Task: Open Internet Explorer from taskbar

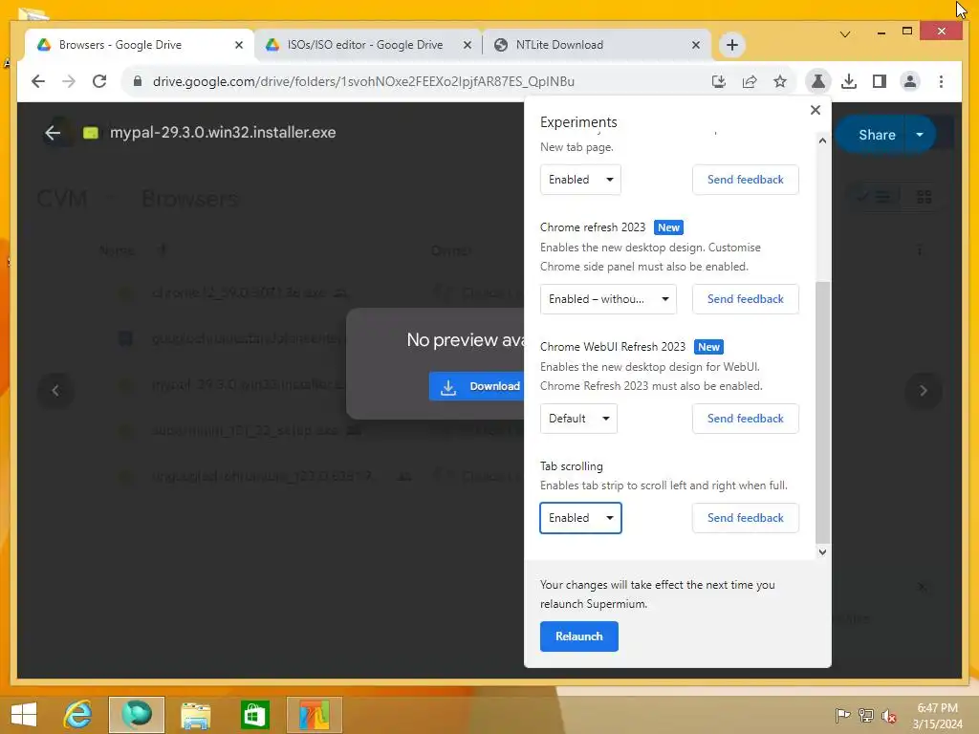Action: tap(78, 715)
